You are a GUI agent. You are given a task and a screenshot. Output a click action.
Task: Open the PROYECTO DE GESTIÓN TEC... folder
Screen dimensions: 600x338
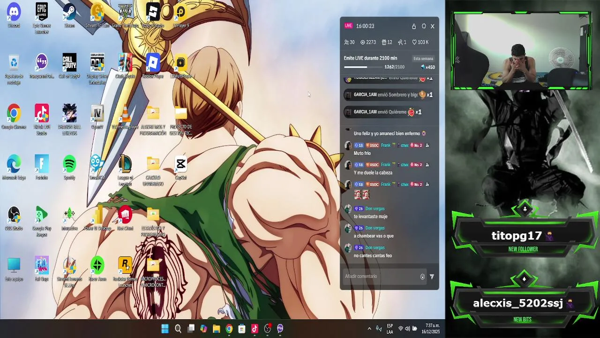tap(181, 120)
